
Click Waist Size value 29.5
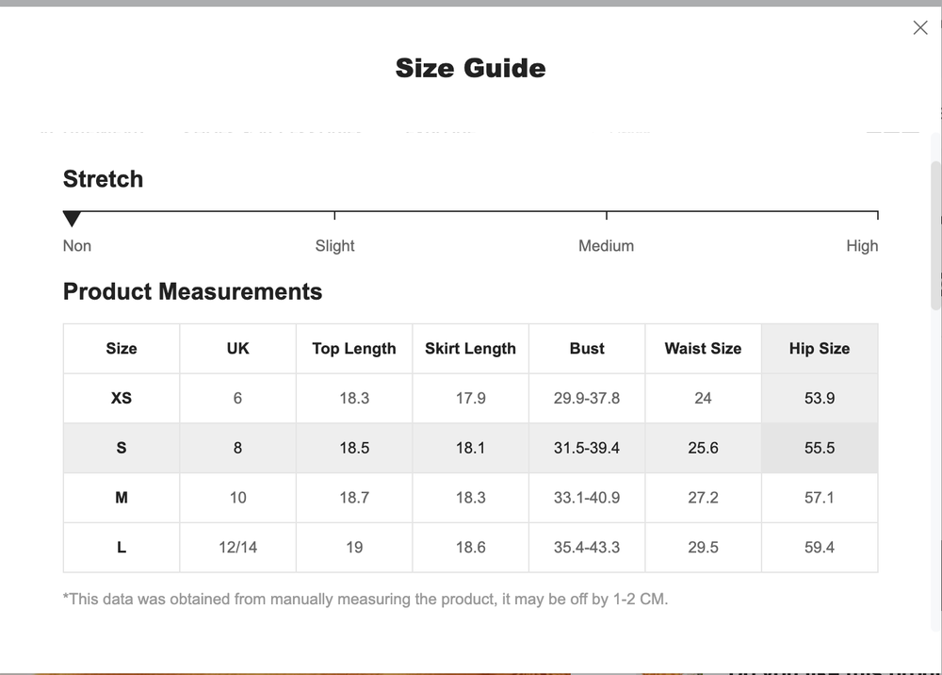703,548
